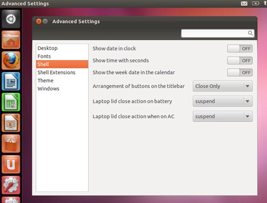Open Ubuntu Software Center shopping bag icon
Viewport: 267px width, 203px height.
[x=11, y=144]
